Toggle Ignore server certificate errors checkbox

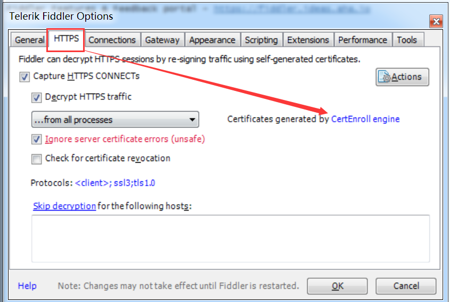[36, 139]
